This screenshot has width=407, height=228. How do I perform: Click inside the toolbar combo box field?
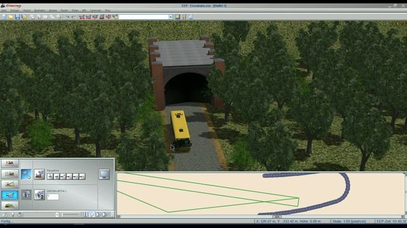(144, 17)
